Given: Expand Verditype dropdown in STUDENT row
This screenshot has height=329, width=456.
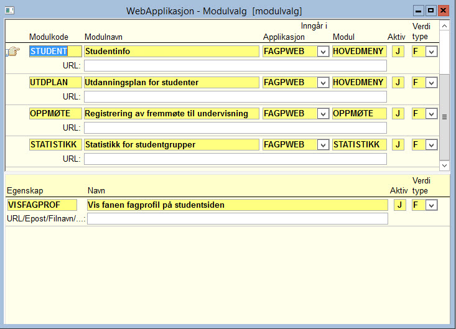Looking at the screenshot, I should pos(431,52).
